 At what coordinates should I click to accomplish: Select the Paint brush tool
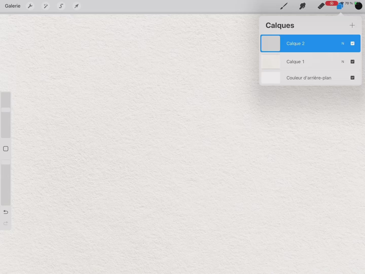[x=284, y=6]
